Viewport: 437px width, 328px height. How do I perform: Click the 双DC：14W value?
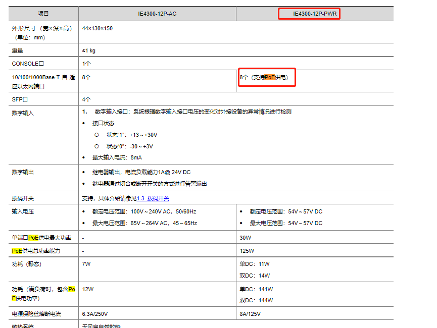point(255,276)
